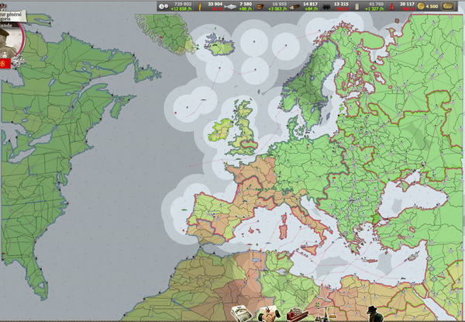The width and height of the screenshot is (465, 322).
Task: Click the Goldmark gold coin icon
Action: (421, 6)
